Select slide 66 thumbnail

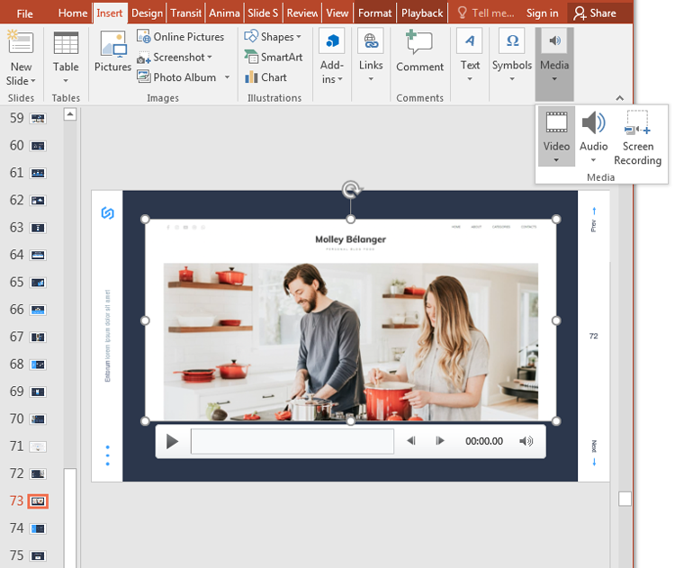point(38,310)
